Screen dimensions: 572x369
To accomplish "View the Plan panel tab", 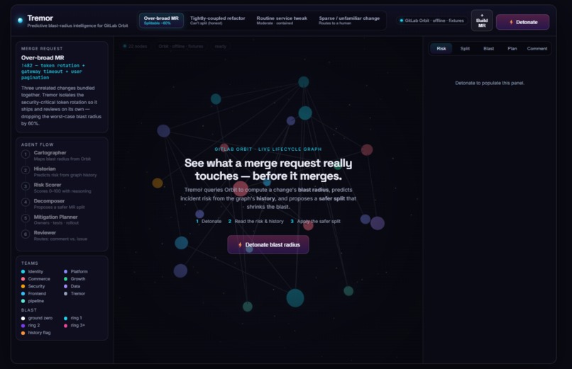I will 512,48.
